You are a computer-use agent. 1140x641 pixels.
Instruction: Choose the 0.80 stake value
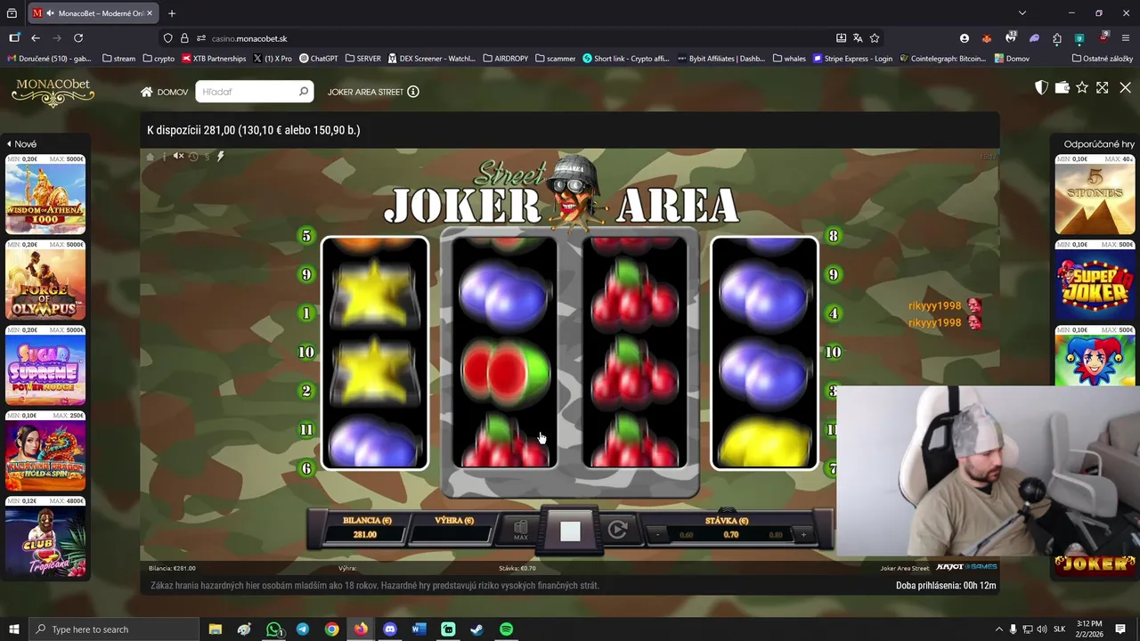776,535
